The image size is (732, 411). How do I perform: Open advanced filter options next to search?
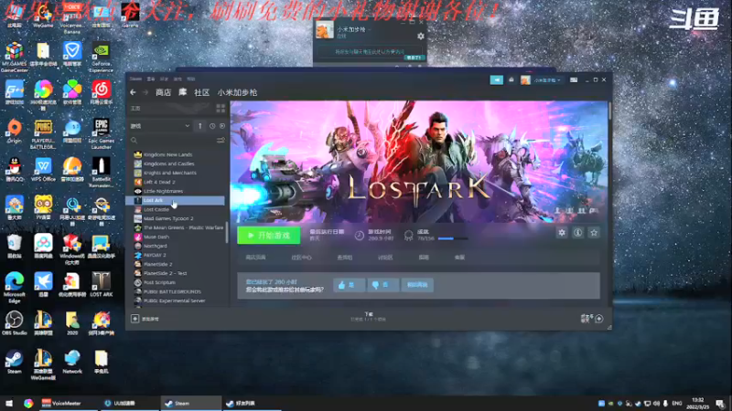[221, 141]
